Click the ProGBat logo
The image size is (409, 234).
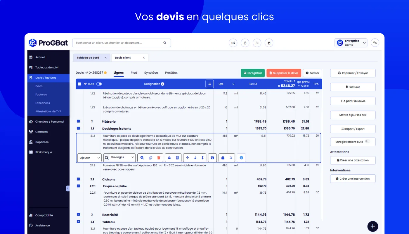pyautogui.click(x=48, y=43)
